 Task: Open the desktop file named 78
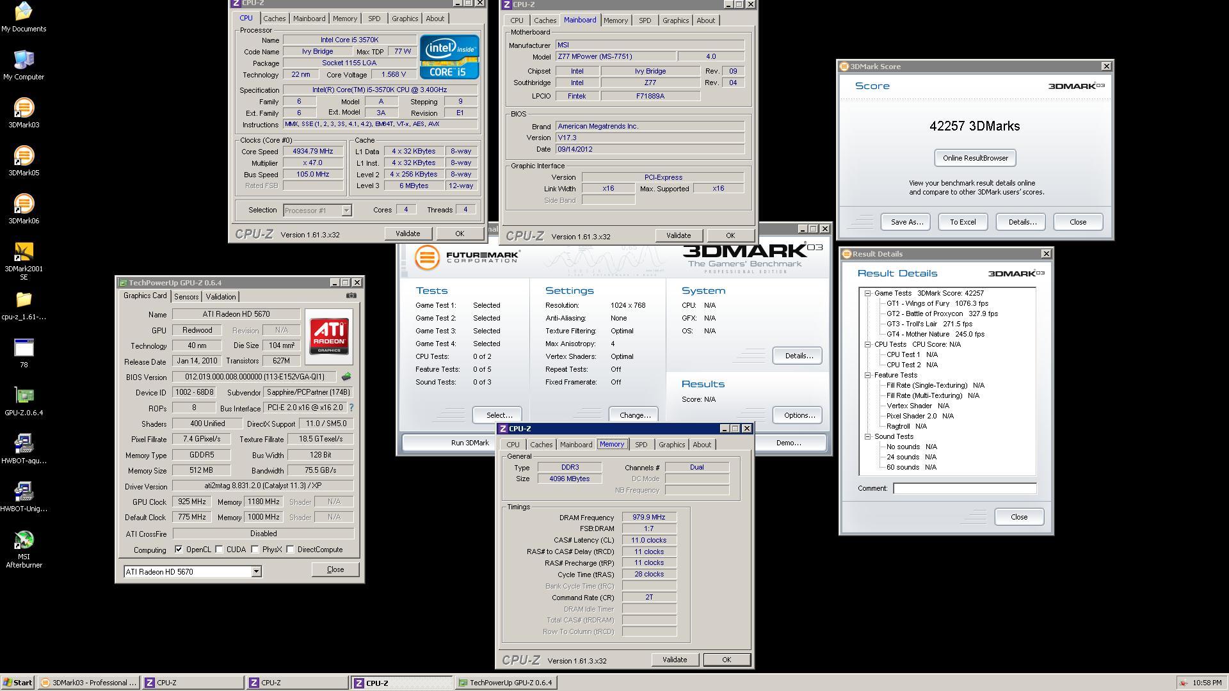[24, 353]
